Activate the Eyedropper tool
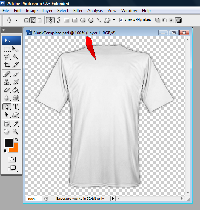200x210 pixels. click(x=16, y=124)
